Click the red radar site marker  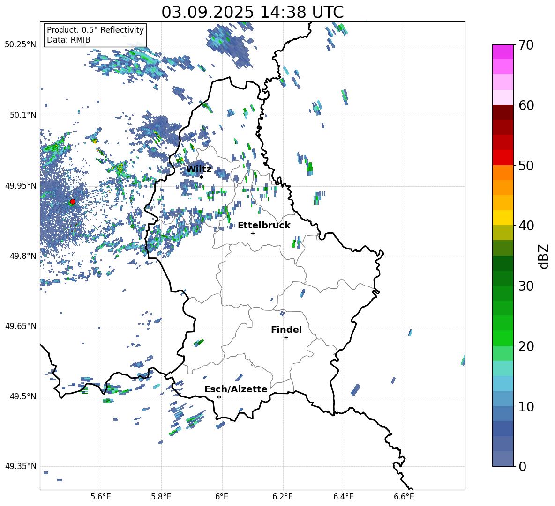[73, 201]
